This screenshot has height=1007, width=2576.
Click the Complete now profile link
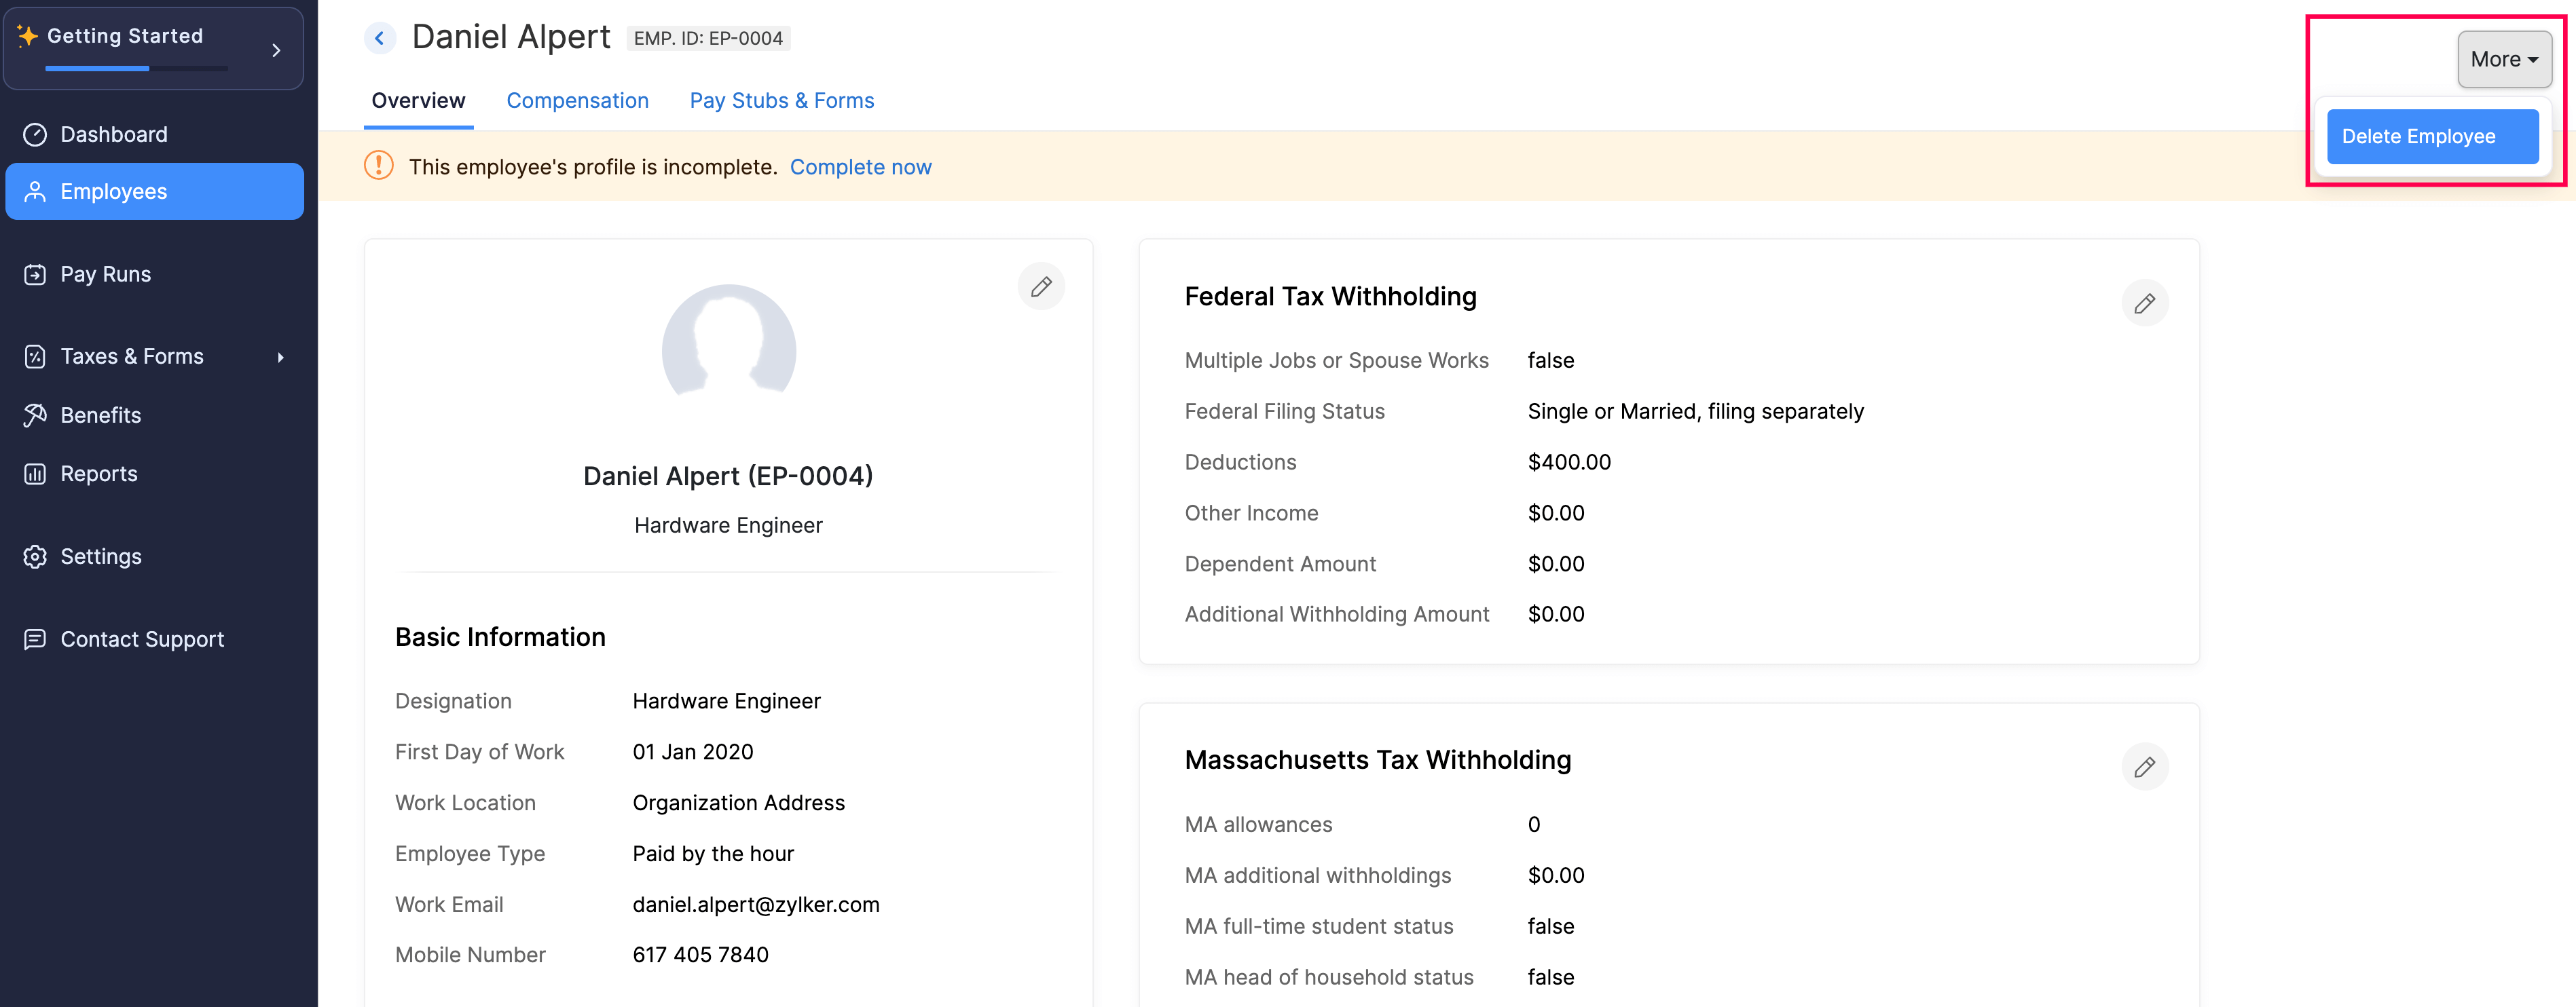[861, 166]
